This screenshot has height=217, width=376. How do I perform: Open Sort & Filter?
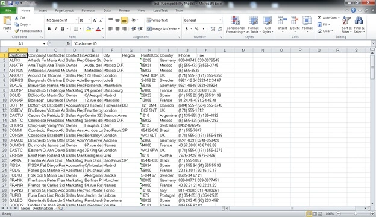(346, 25)
